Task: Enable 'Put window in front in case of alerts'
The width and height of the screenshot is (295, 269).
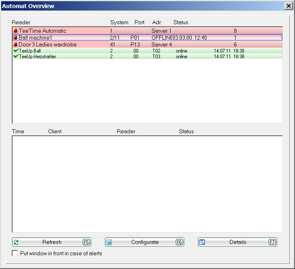Action: pyautogui.click(x=15, y=254)
